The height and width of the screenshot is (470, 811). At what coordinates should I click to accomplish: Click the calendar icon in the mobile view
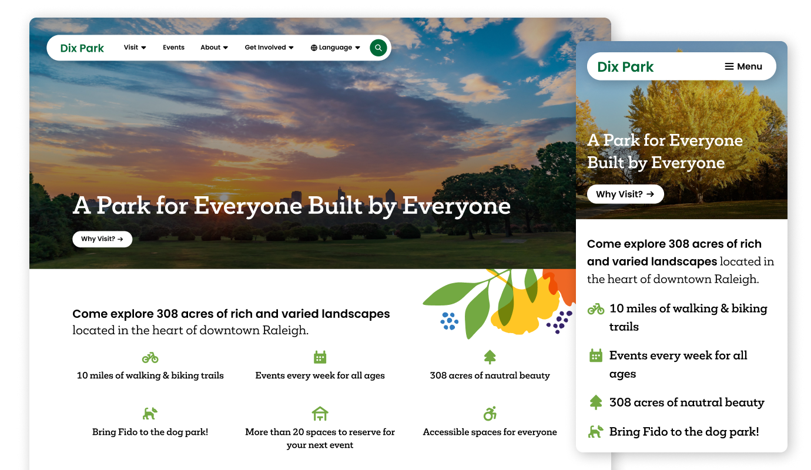[596, 355]
